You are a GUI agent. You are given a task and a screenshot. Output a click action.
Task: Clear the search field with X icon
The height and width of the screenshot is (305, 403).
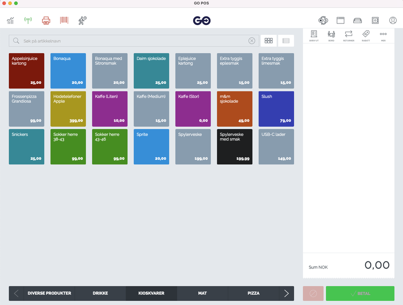click(252, 41)
